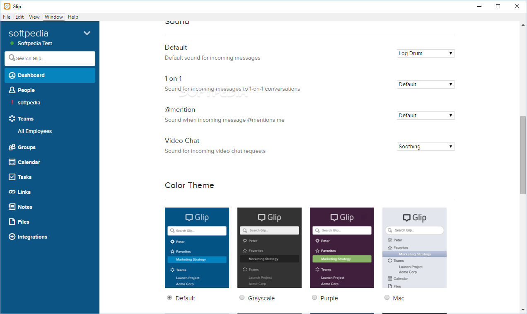This screenshot has height=314, width=527.
Task: Click the Links chain icon
Action: [12, 192]
